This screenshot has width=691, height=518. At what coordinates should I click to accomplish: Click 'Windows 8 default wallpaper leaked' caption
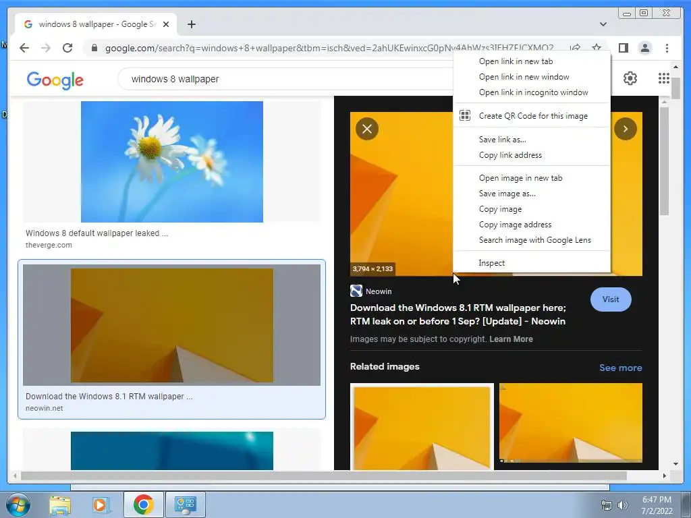(x=96, y=233)
